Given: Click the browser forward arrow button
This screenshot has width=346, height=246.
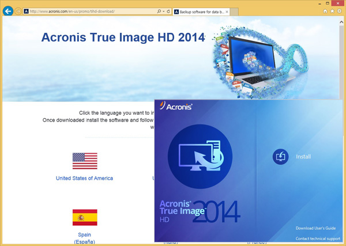Looking at the screenshot, I should pyautogui.click(x=18, y=12).
